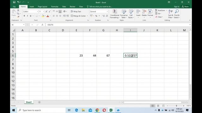Screen dimensions: 202x113
Task: Add a new sheet with plus button
Action: [39, 102]
